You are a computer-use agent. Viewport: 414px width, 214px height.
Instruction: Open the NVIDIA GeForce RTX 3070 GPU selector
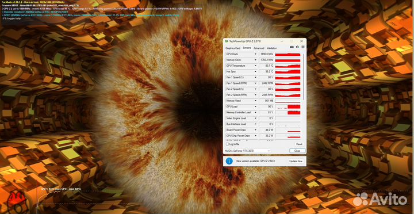pyautogui.click(x=247, y=151)
